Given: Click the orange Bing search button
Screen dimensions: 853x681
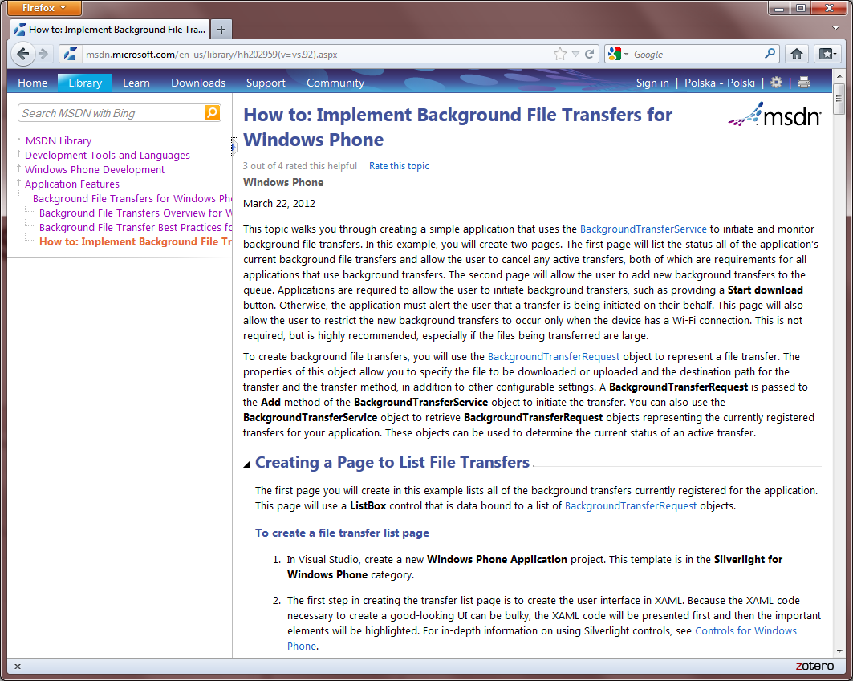Looking at the screenshot, I should pos(212,112).
